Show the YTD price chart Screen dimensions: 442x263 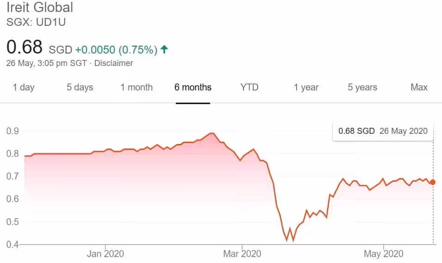click(x=249, y=87)
